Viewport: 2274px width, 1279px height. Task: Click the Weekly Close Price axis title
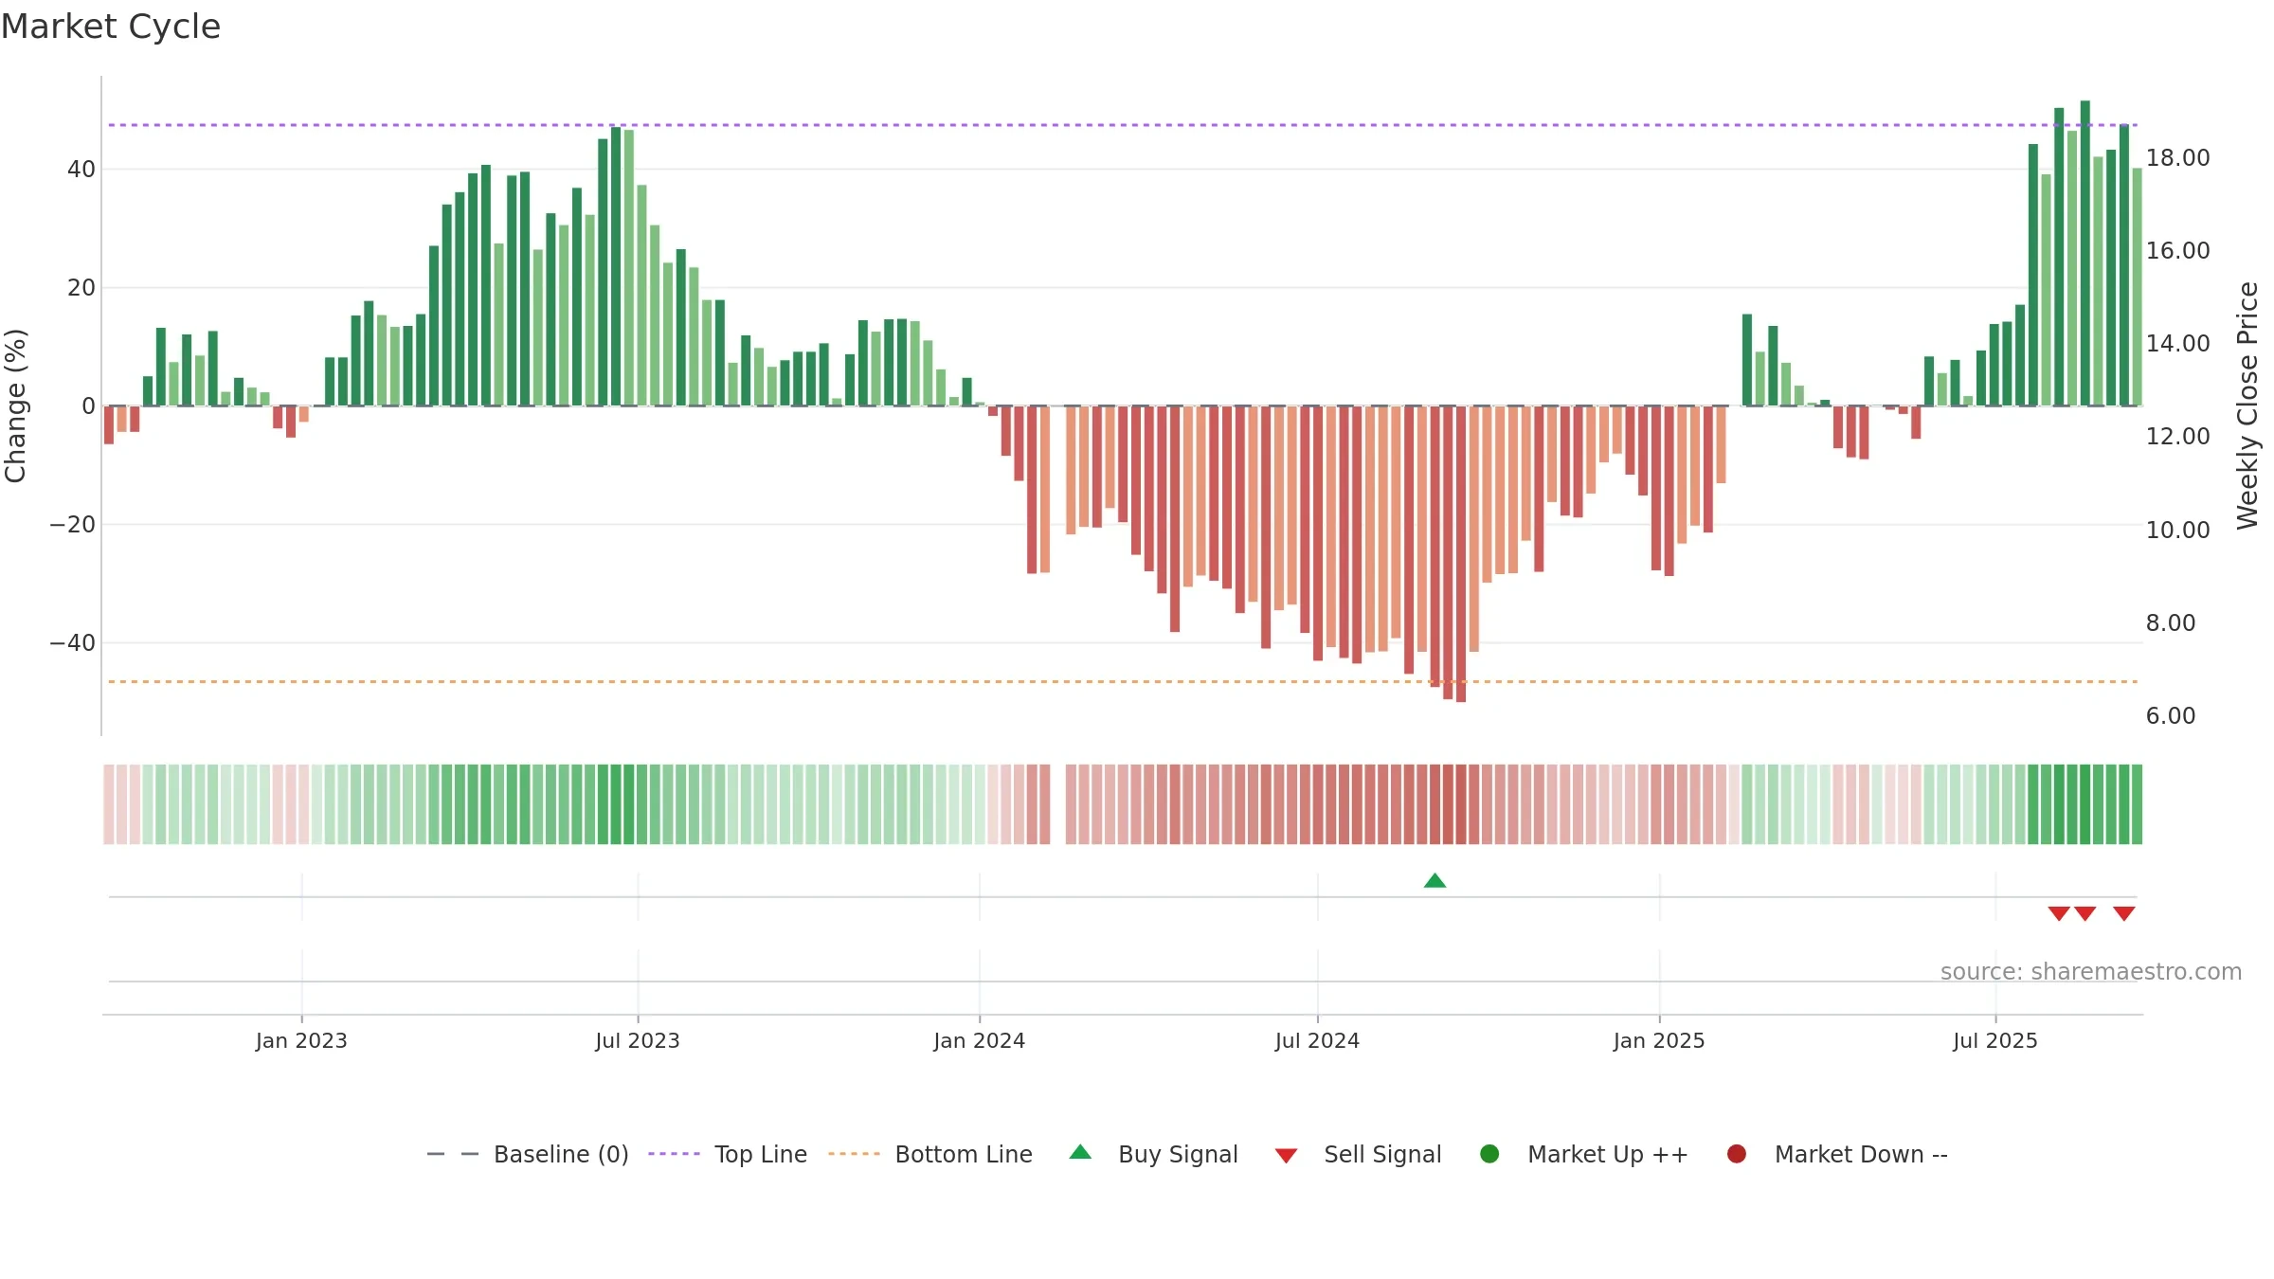pos(2247,405)
